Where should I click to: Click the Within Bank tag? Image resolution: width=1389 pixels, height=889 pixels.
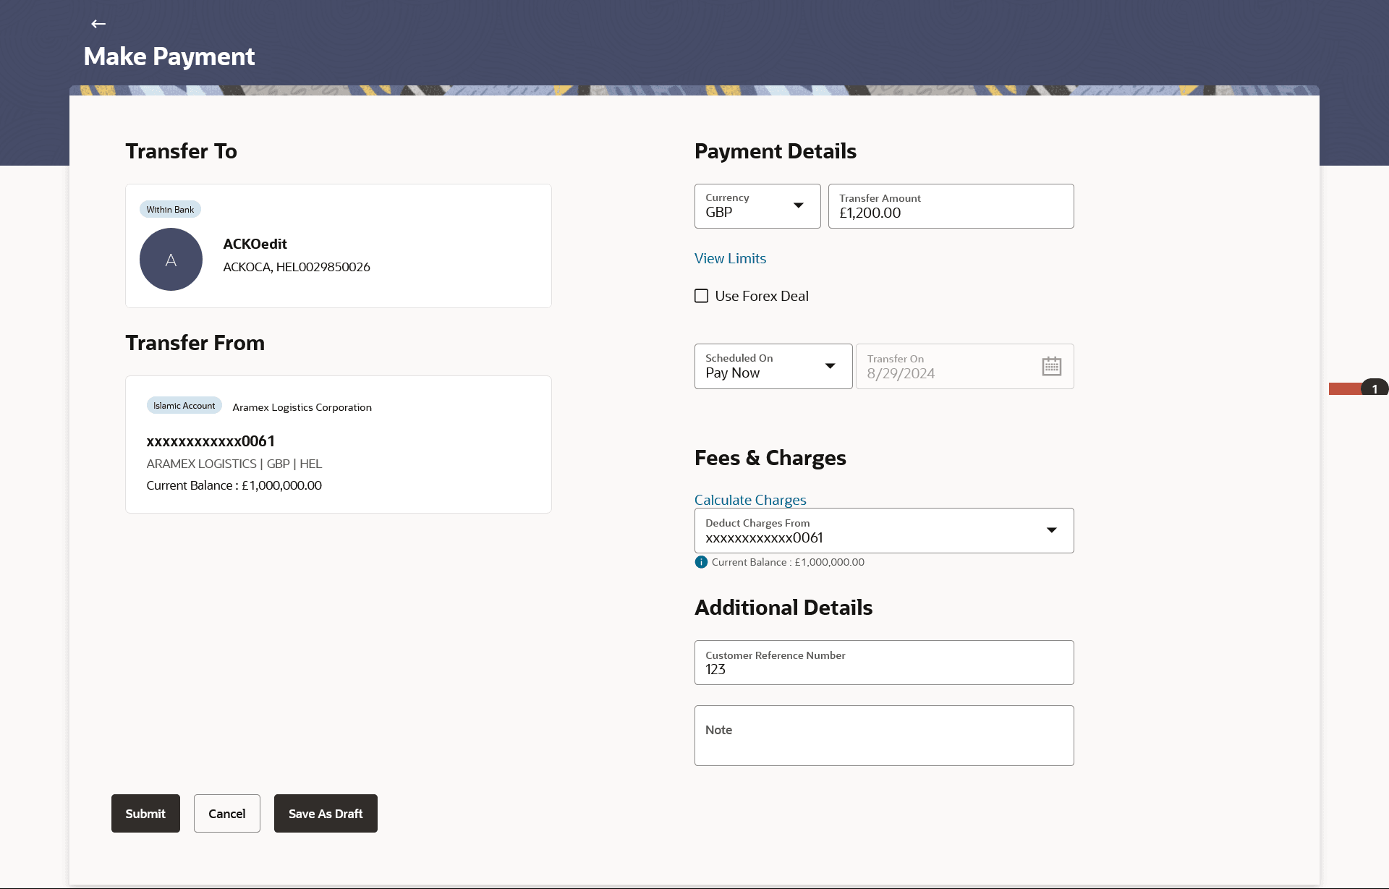click(170, 210)
